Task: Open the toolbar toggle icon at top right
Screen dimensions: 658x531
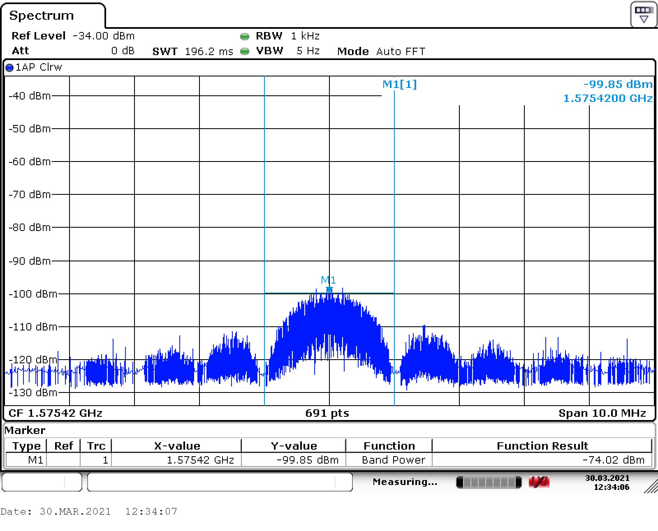Action: [644, 15]
